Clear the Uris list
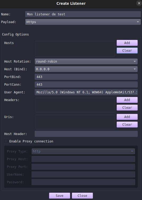This screenshot has width=142, height=200. (127, 124)
